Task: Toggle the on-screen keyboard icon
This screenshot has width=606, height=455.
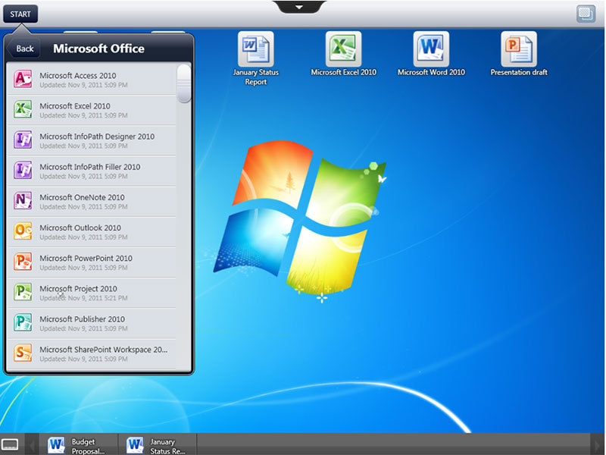Action: [10, 444]
